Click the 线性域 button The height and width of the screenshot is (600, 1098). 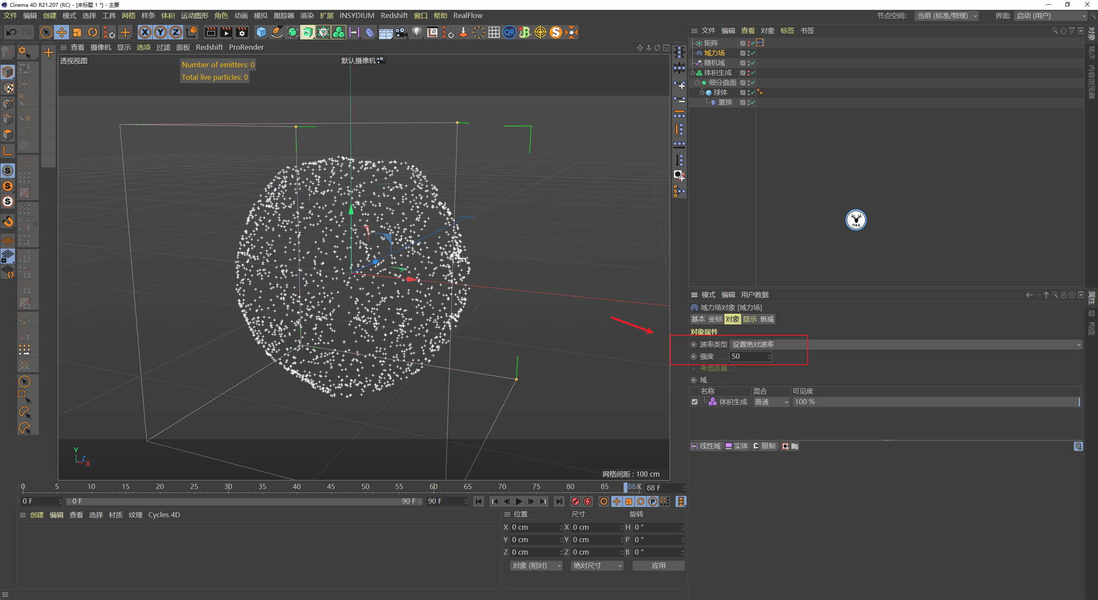pyautogui.click(x=706, y=446)
